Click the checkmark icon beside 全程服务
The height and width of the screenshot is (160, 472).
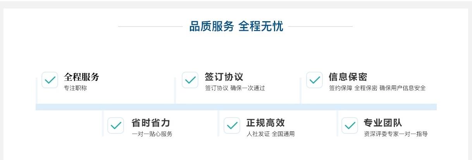(50, 80)
